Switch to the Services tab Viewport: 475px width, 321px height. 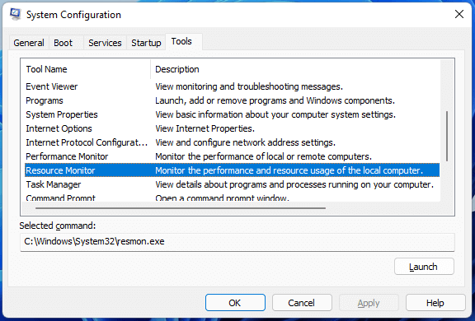click(105, 43)
